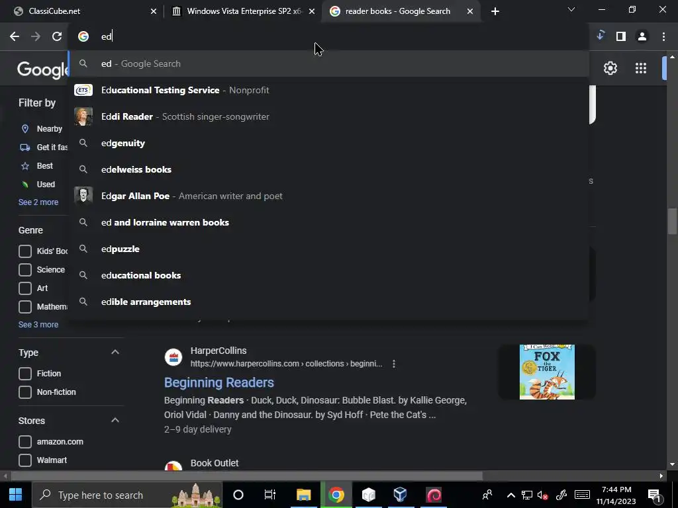Enable the Art genre checkbox
The height and width of the screenshot is (508, 678).
pos(25,288)
